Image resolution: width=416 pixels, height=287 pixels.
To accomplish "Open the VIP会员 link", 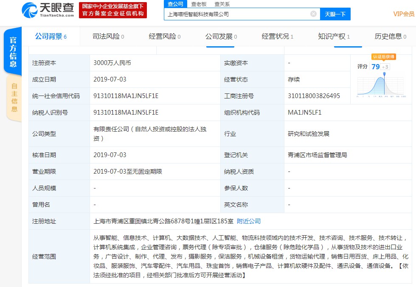I will (x=404, y=14).
